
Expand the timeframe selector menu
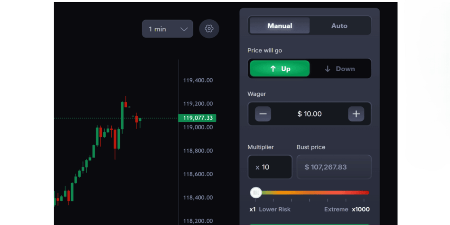[167, 28]
